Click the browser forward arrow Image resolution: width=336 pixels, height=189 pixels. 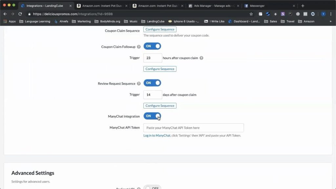coord(13,14)
